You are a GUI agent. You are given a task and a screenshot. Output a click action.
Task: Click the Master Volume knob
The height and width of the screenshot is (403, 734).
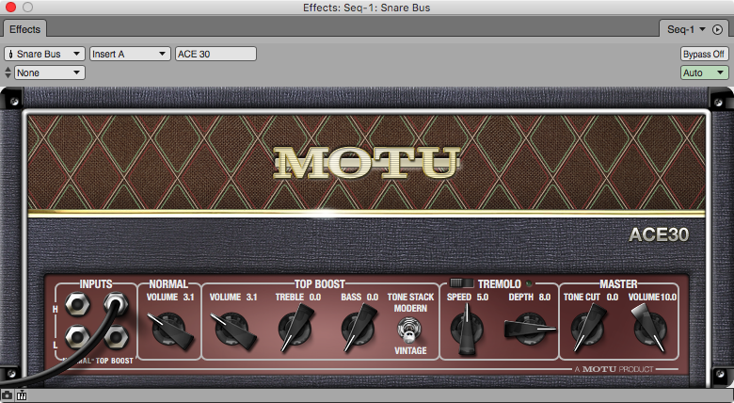[x=649, y=328]
